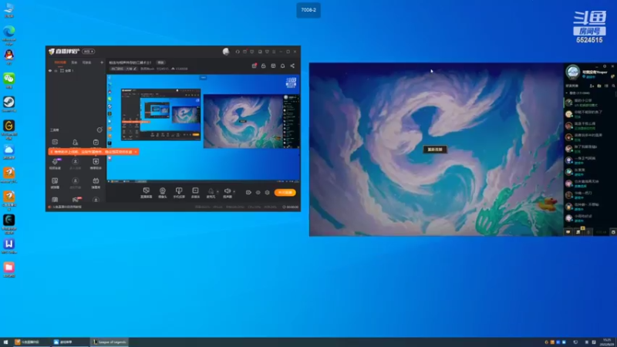
Task: Add a camera source in the streaming toolbar
Action: 163,192
